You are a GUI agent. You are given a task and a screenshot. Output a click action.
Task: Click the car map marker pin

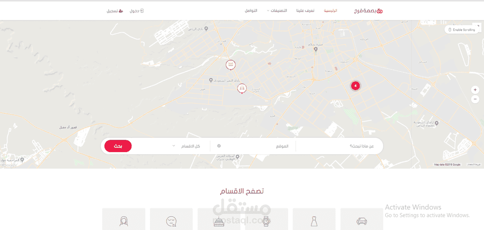pyautogui.click(x=242, y=88)
